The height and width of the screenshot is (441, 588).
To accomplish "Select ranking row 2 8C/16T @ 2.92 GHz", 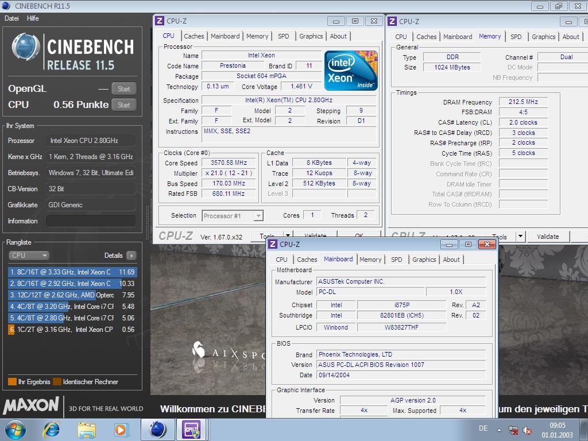I will pyautogui.click(x=72, y=284).
